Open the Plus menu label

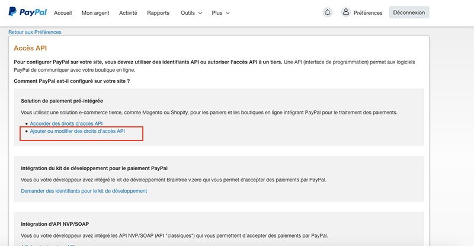click(217, 13)
